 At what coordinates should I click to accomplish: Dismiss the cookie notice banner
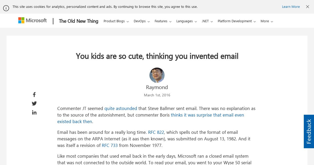click(307, 7)
